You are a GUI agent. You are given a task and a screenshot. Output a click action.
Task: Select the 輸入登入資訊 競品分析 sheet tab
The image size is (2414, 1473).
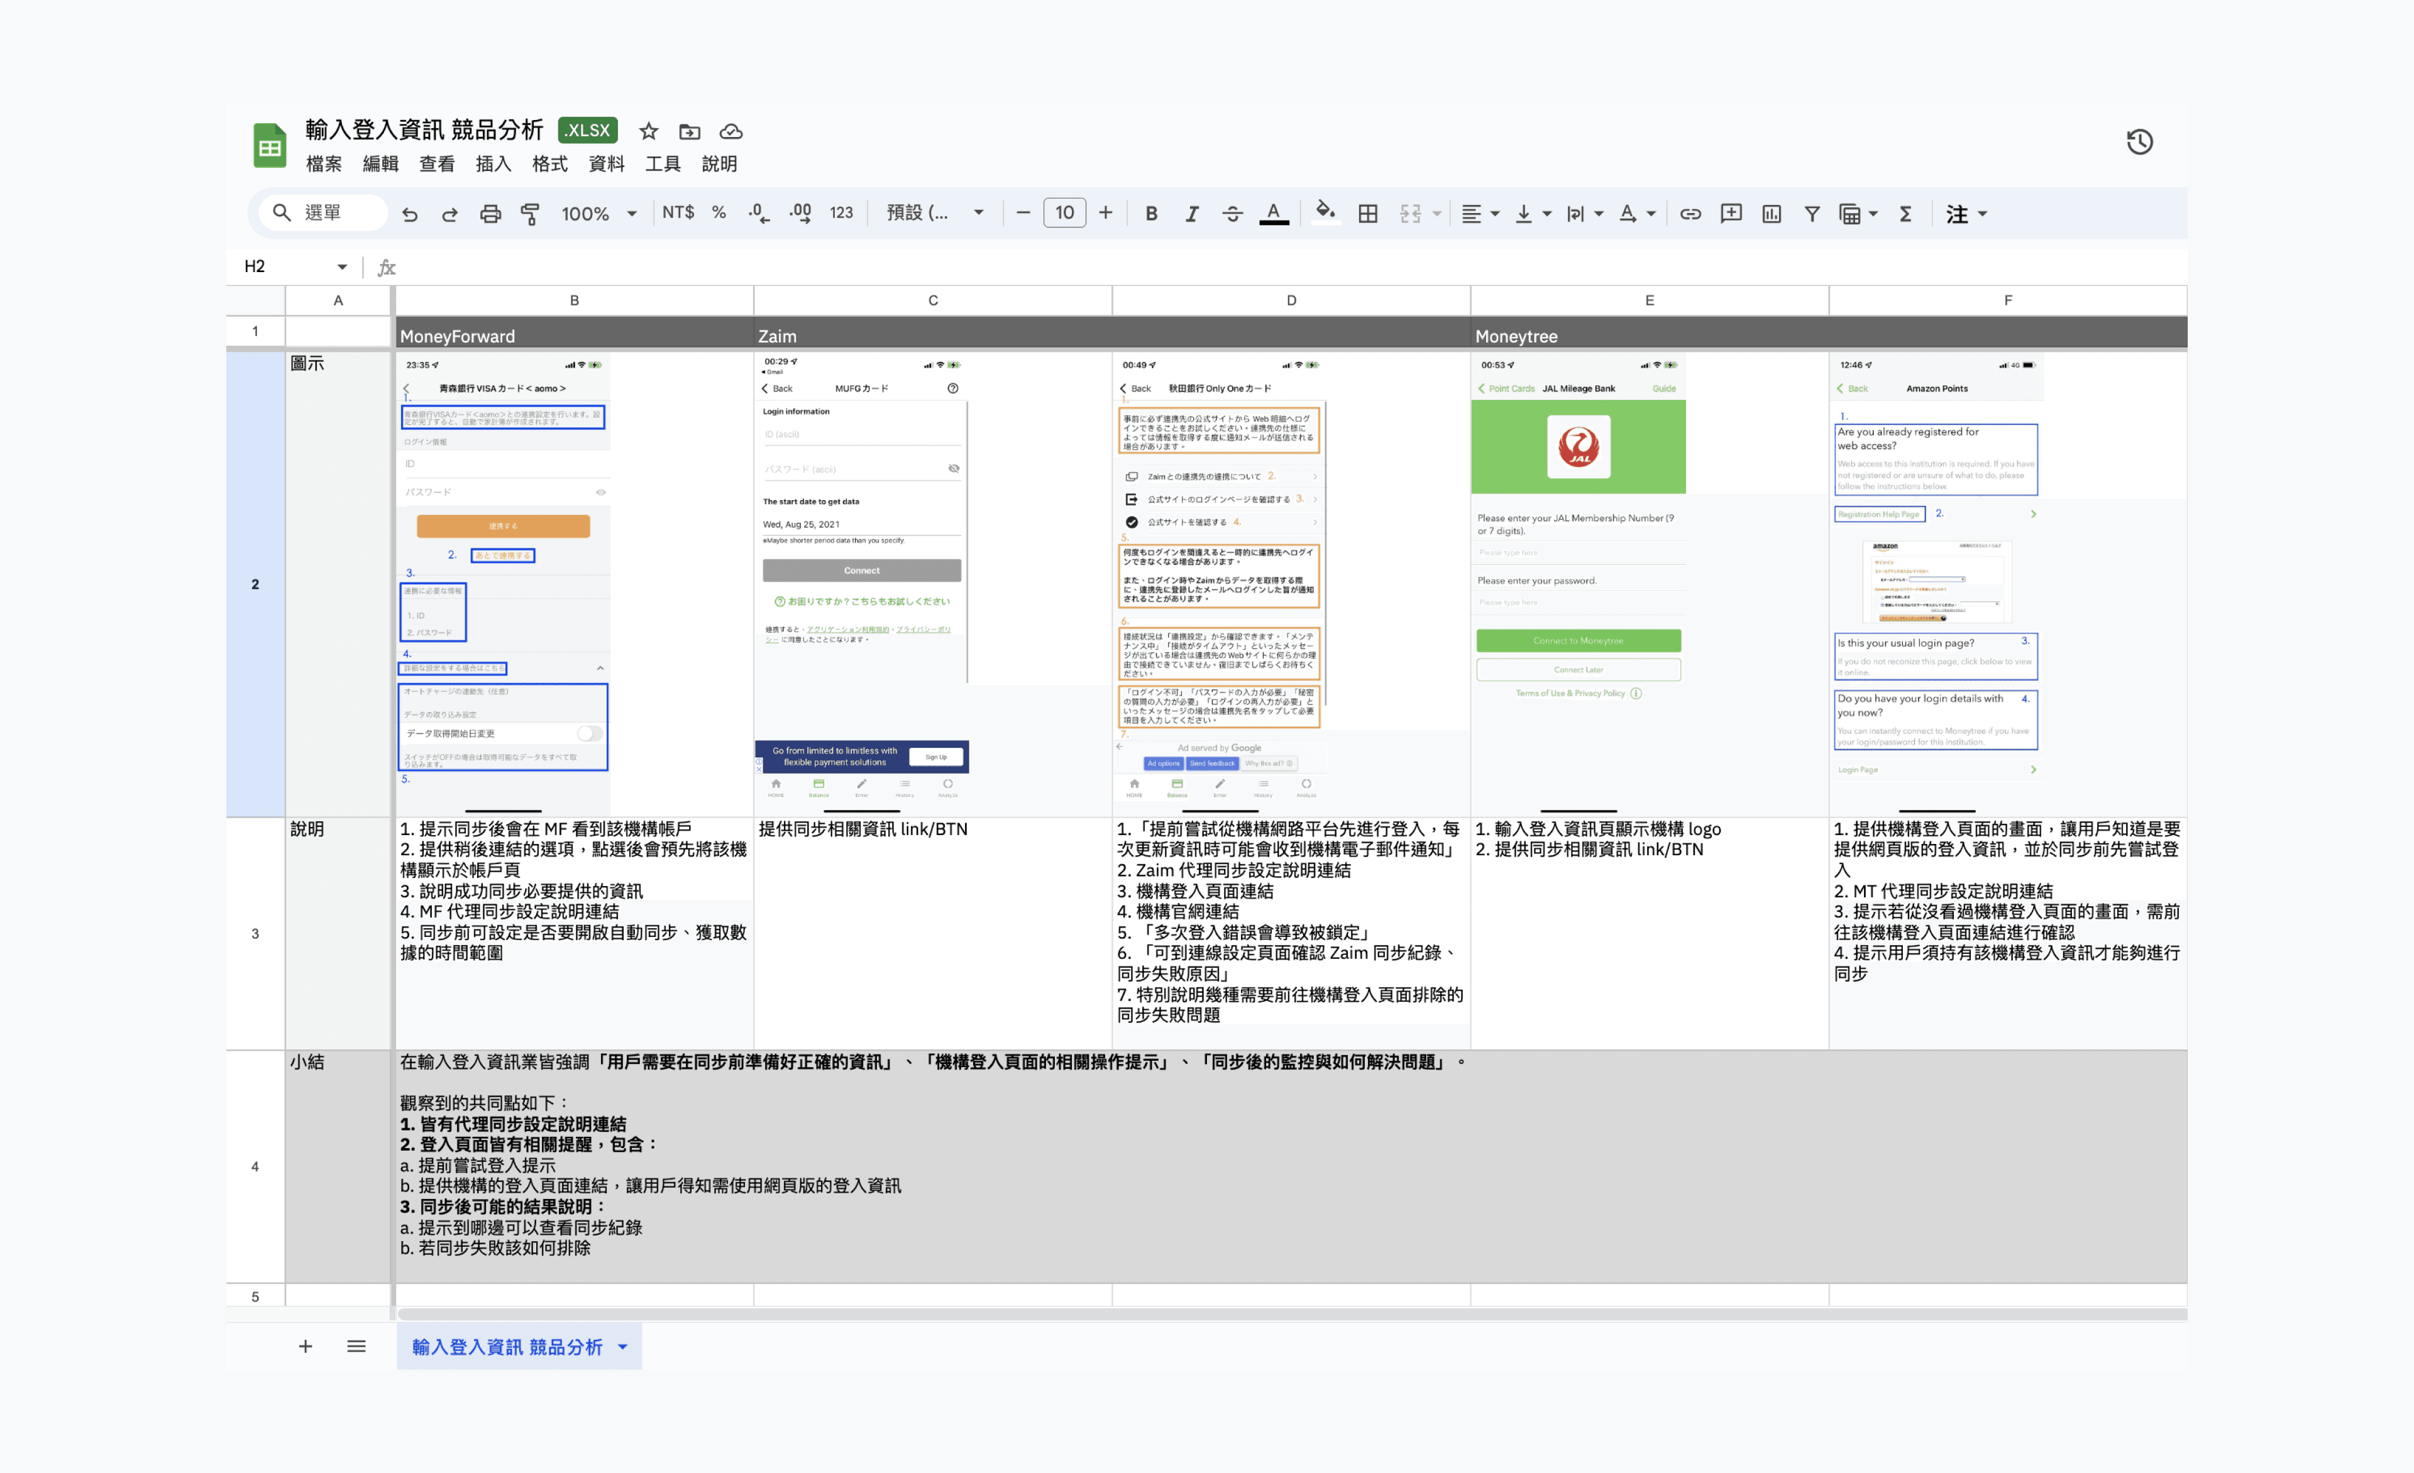pos(507,1347)
